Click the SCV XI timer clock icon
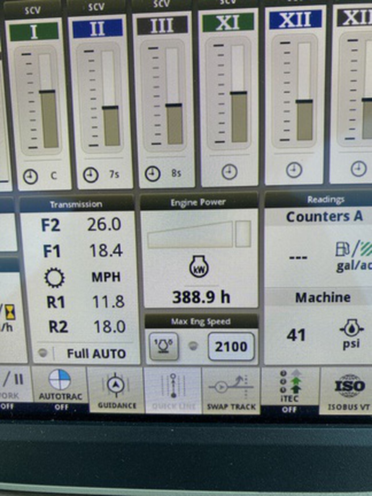The image size is (372, 496). pyautogui.click(x=229, y=172)
